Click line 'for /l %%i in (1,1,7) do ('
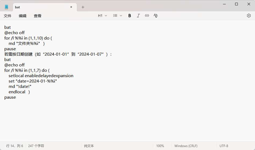 click(x=27, y=70)
